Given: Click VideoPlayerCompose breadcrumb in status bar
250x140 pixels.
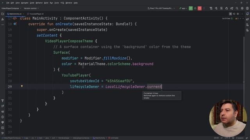Looking at the screenshot, I should (x=11, y=138).
